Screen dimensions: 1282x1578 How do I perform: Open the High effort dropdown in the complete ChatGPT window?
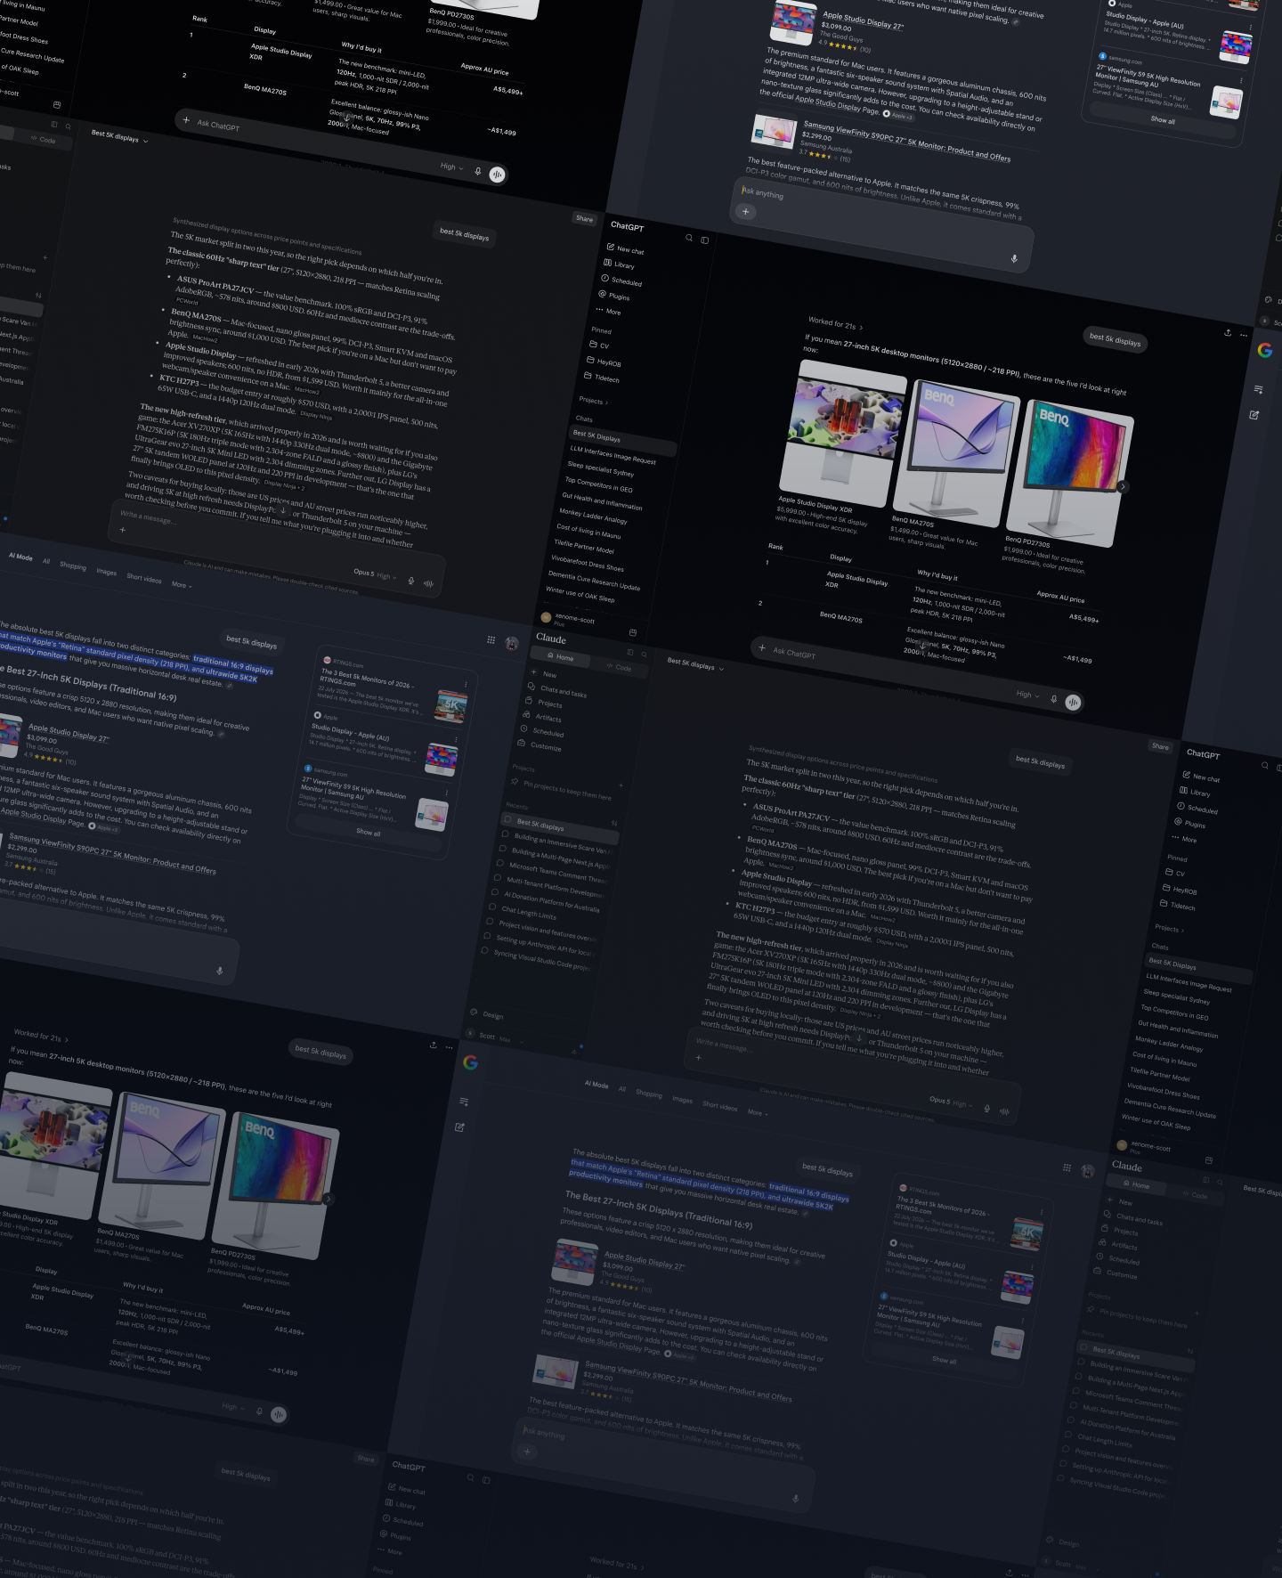point(1027,695)
